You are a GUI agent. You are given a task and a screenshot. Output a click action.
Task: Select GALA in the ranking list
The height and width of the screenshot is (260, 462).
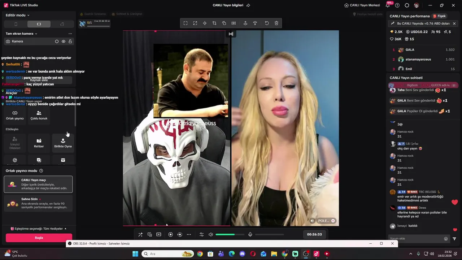pyautogui.click(x=424, y=50)
